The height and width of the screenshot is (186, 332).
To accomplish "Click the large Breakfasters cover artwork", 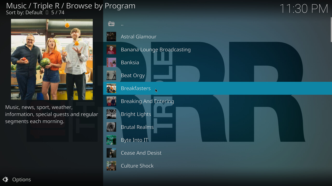I will [x=52, y=59].
